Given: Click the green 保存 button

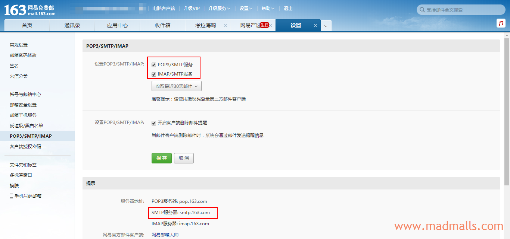Looking at the screenshot, I should pos(161,158).
